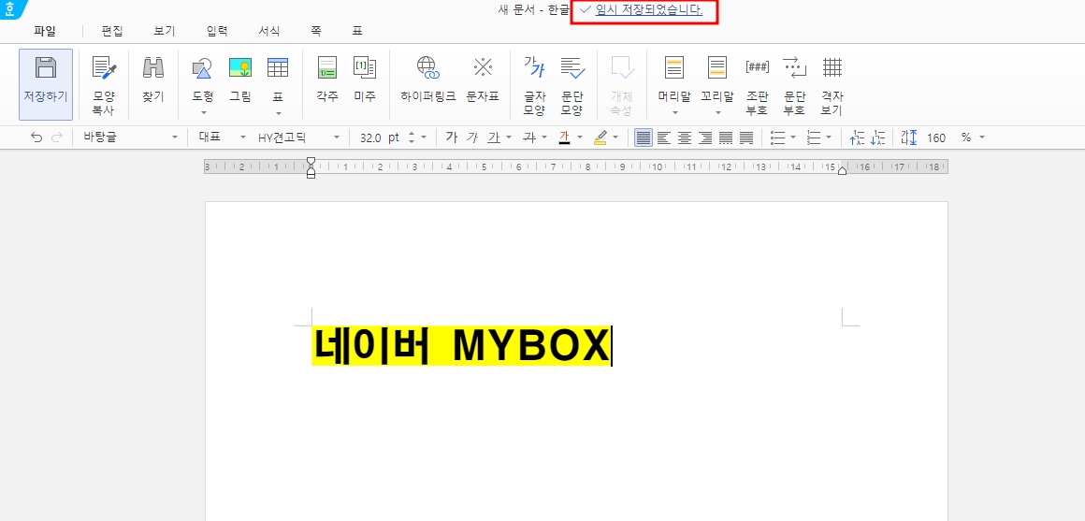Click the line spacing icon
The height and width of the screenshot is (521, 1085).
tap(908, 137)
